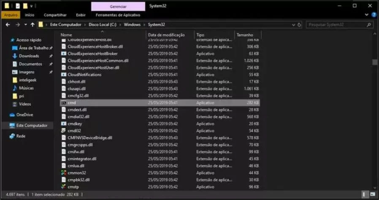Click the Este Computador breadcrumb
This screenshot has height=200, width=379.
(x=65, y=24)
